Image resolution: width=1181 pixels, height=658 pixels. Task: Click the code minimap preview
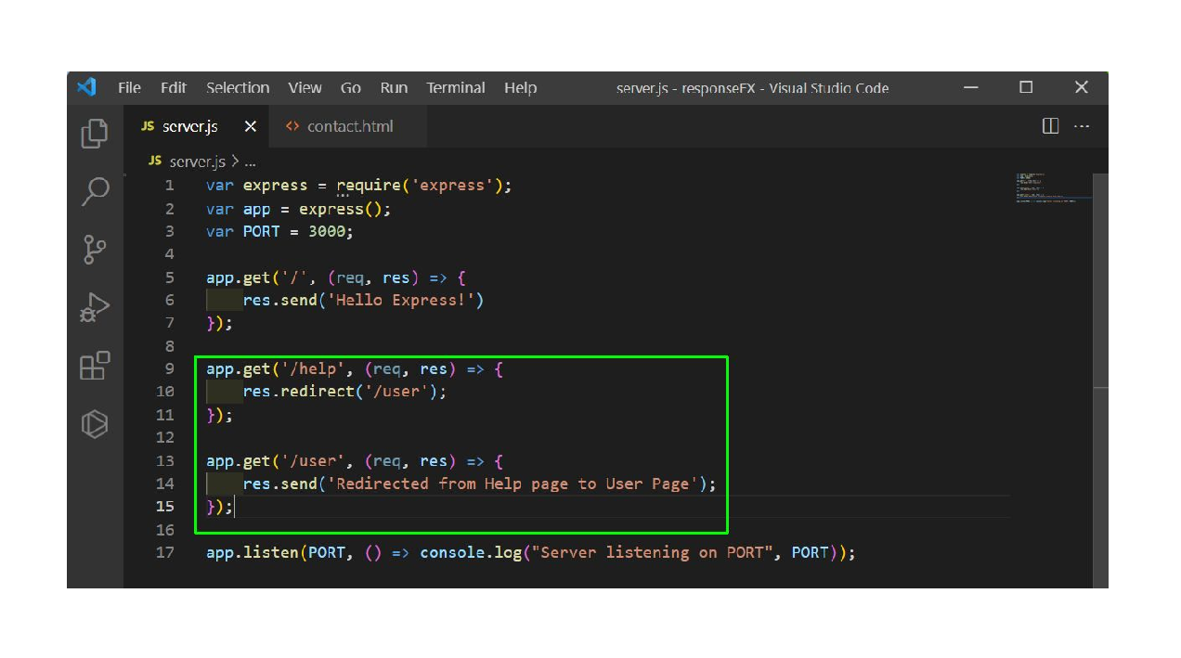[1051, 187]
